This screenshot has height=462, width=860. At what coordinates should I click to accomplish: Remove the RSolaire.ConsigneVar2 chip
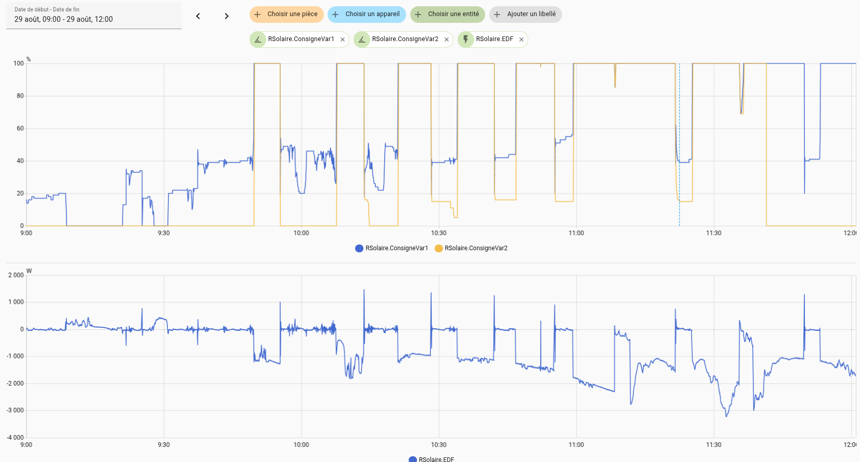pyautogui.click(x=447, y=40)
